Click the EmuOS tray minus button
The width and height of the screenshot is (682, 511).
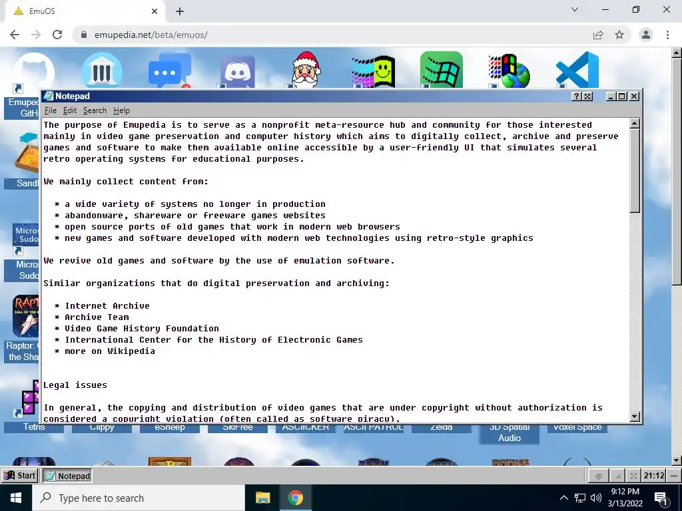674,476
